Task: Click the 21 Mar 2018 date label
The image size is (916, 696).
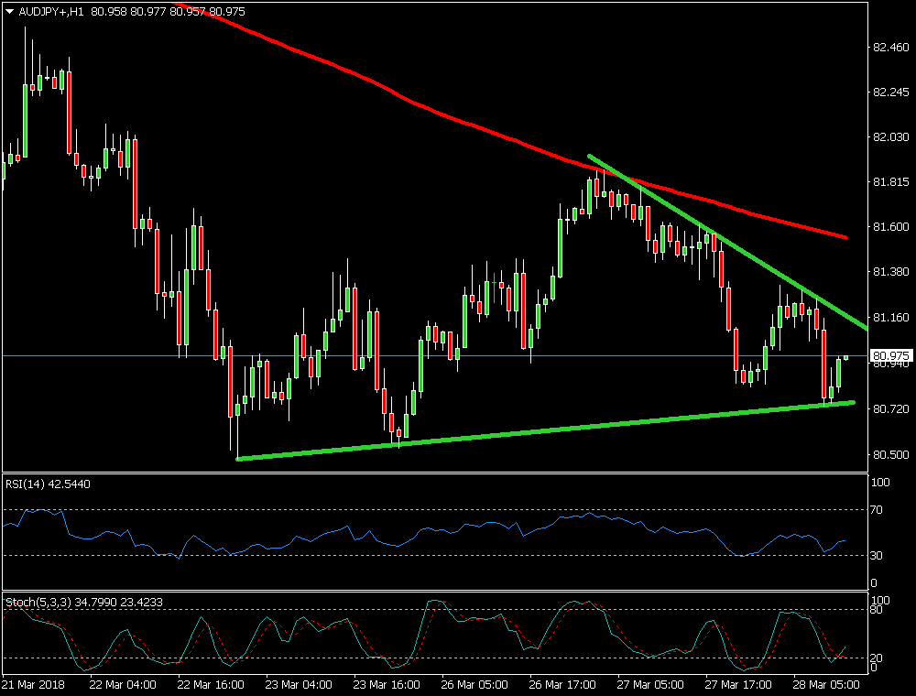Action: click(x=32, y=684)
